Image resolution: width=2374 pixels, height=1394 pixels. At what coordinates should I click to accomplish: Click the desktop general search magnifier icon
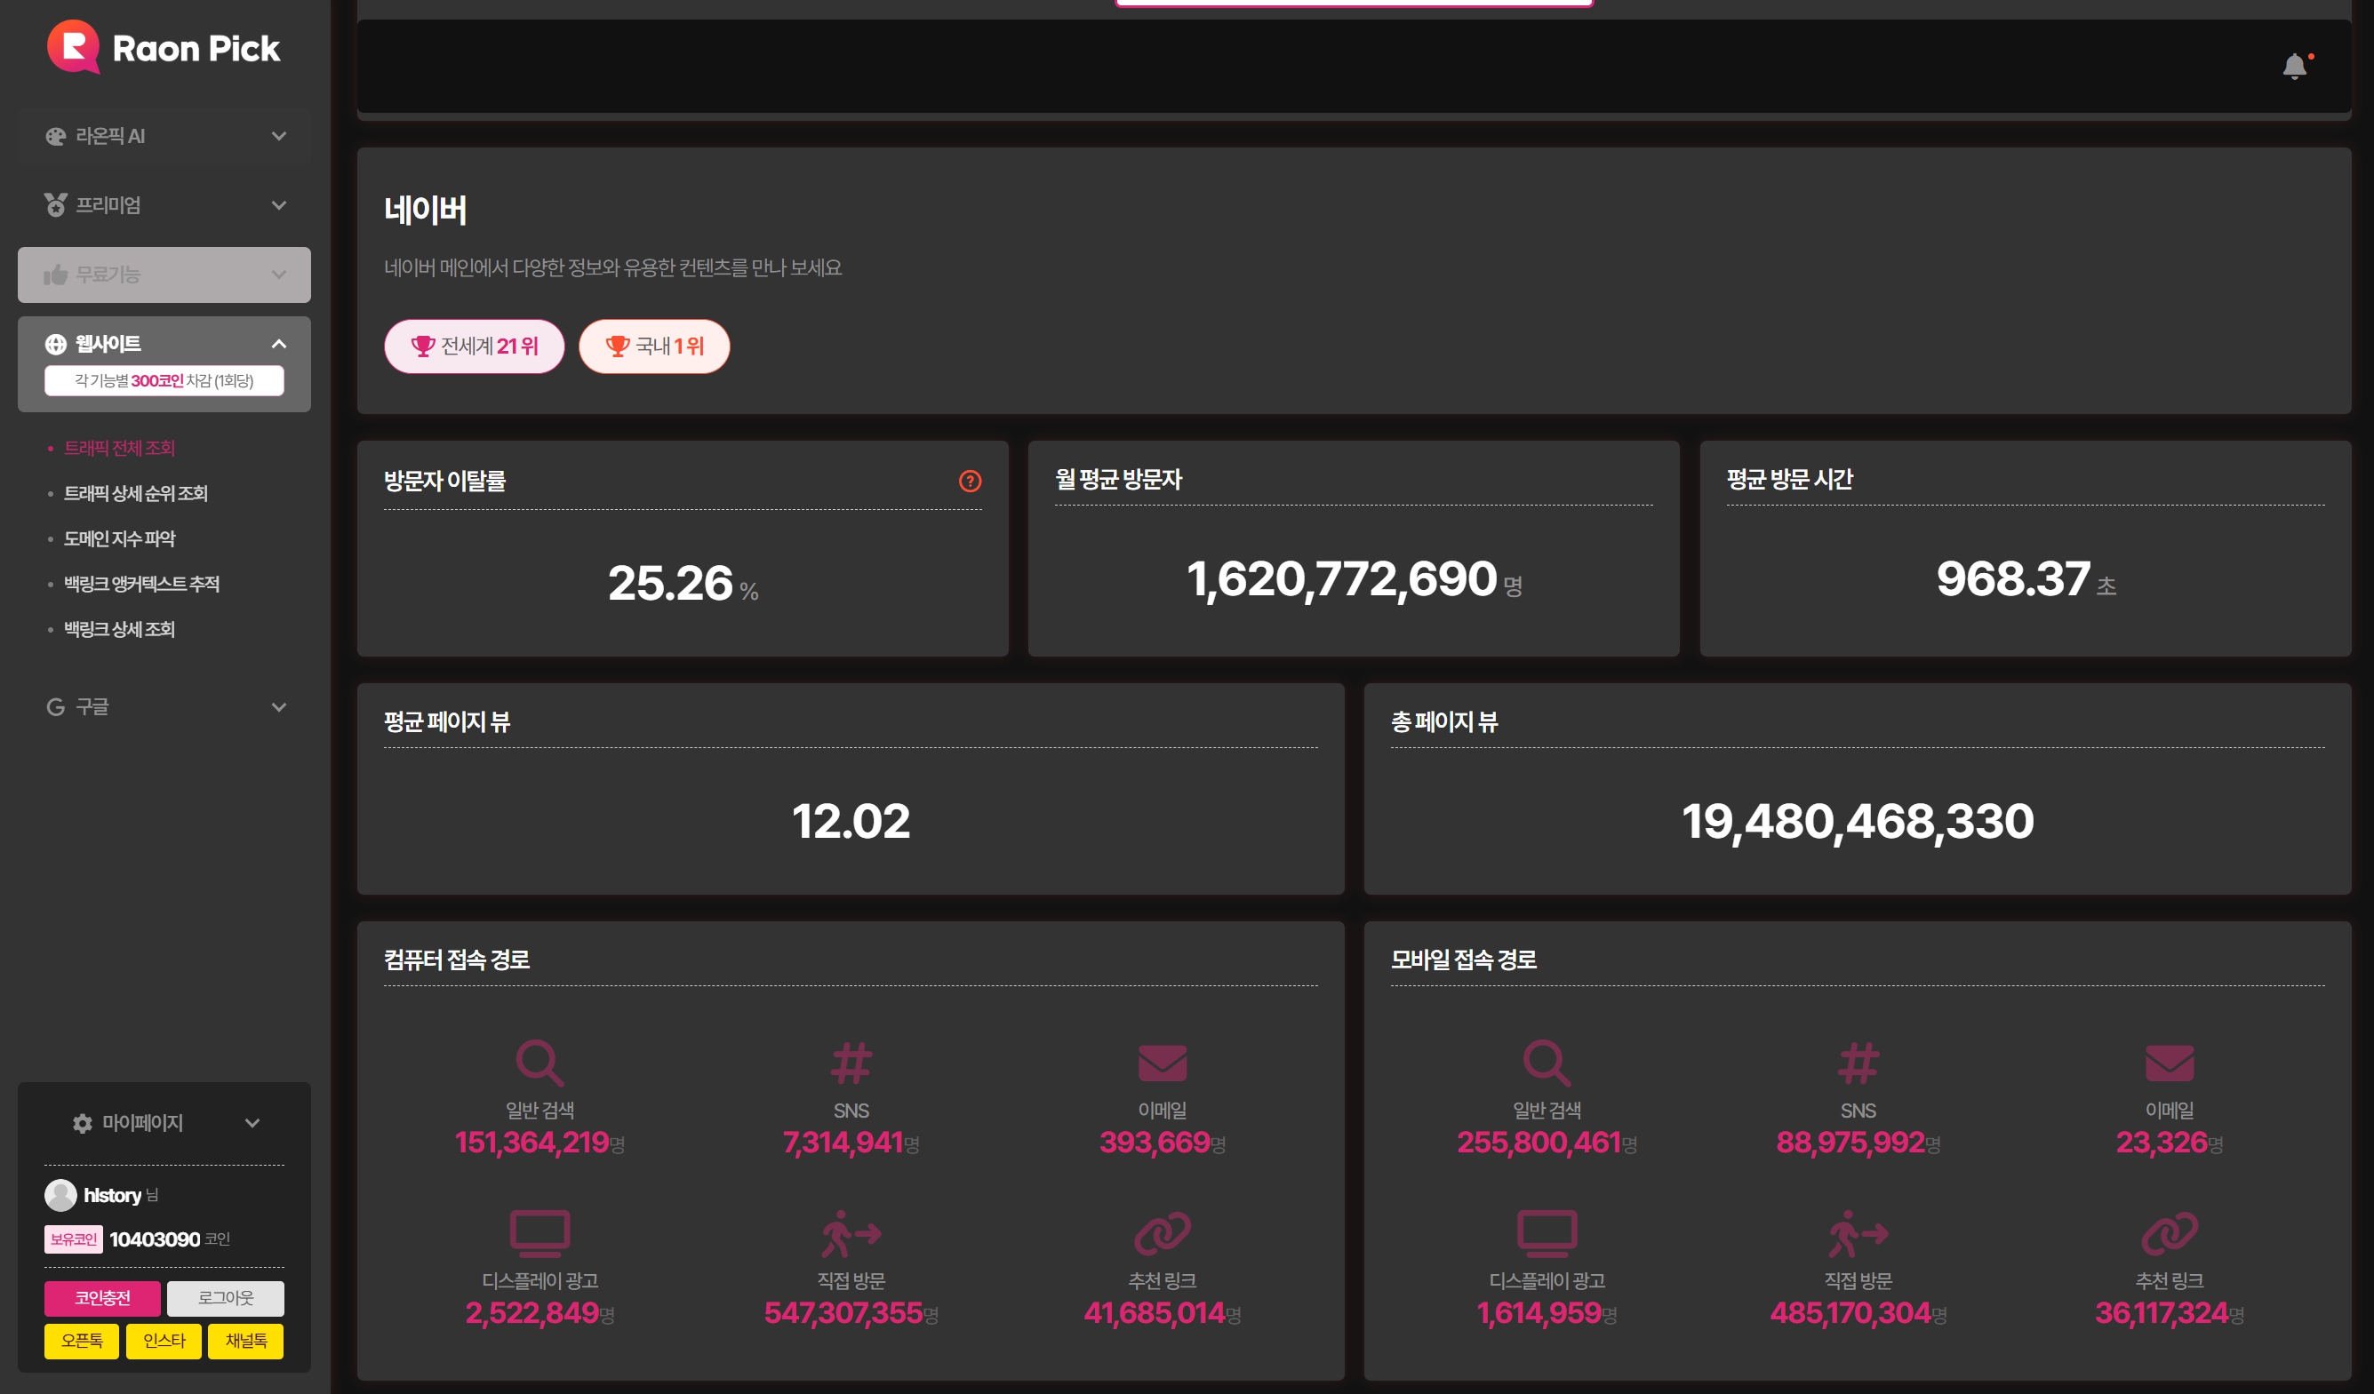pos(540,1063)
